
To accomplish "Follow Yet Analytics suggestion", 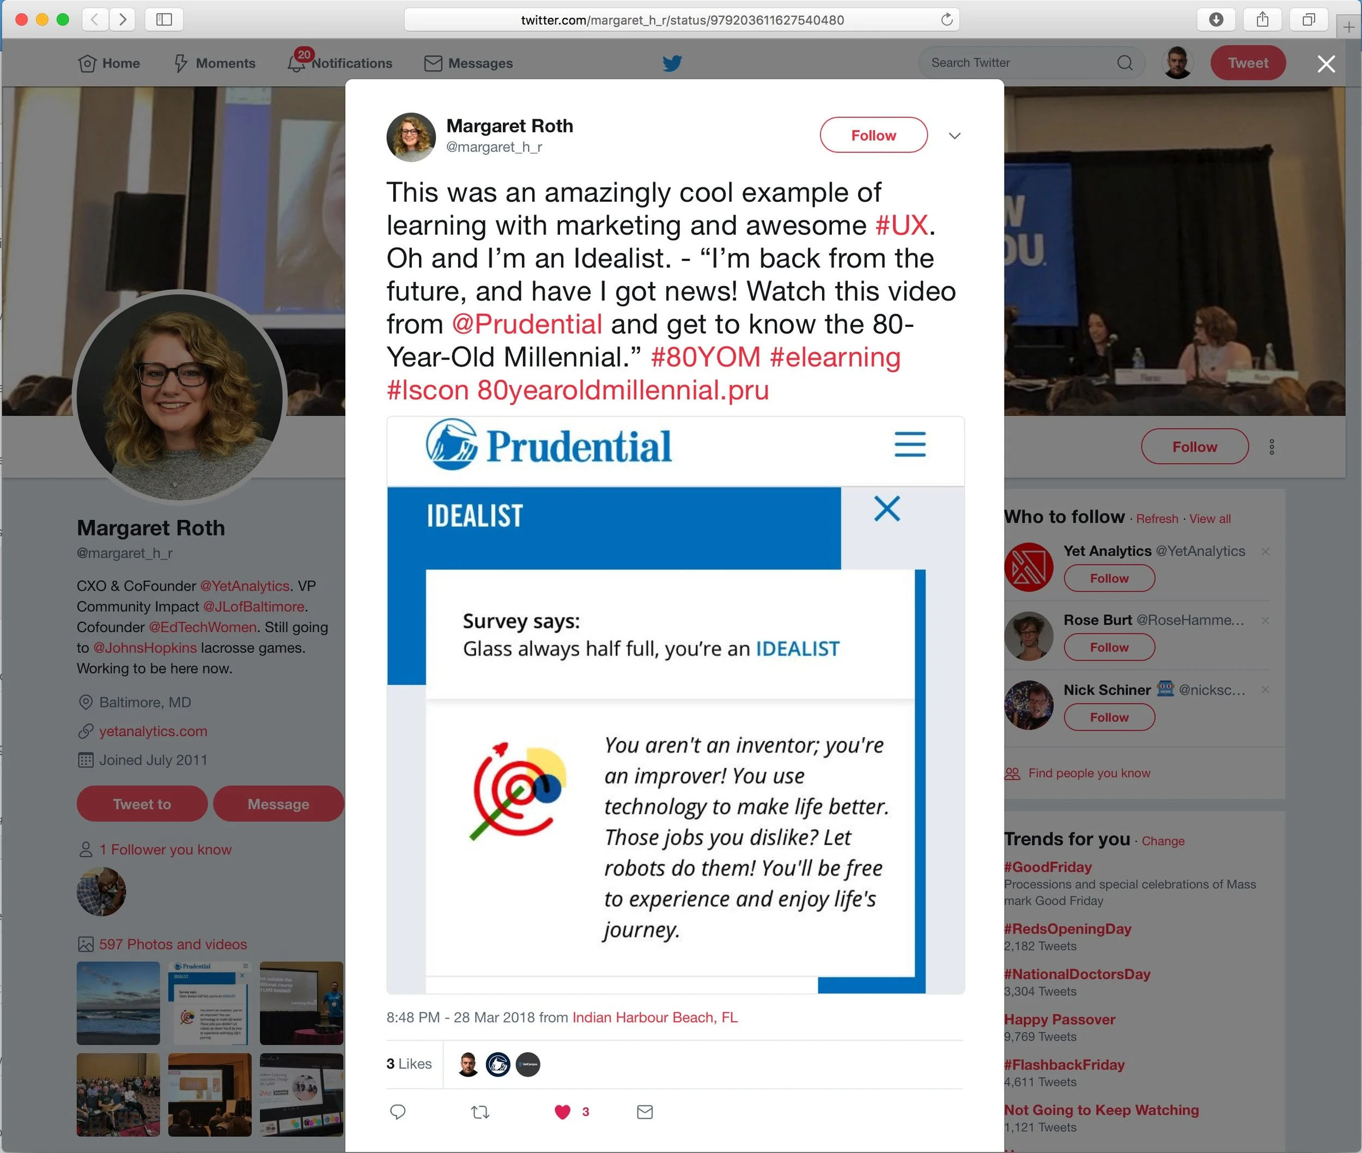I will point(1109,579).
